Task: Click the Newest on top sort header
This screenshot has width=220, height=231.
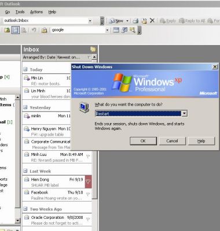Action: click(68, 57)
